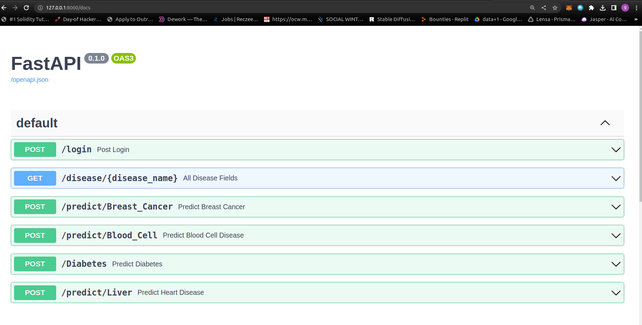Collapse the default section with its chevron
The image size is (642, 325).
point(605,123)
